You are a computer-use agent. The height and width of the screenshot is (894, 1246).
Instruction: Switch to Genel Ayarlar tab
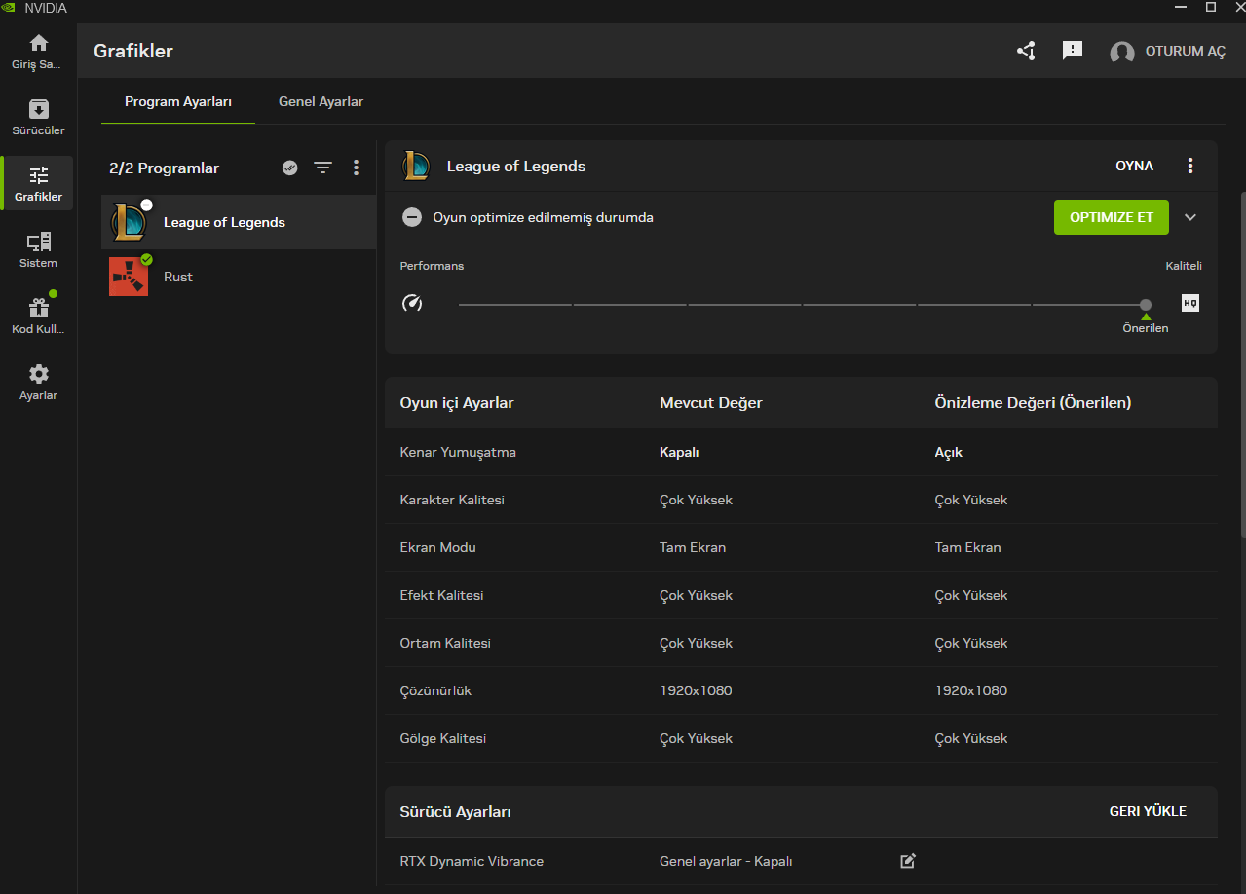[321, 101]
